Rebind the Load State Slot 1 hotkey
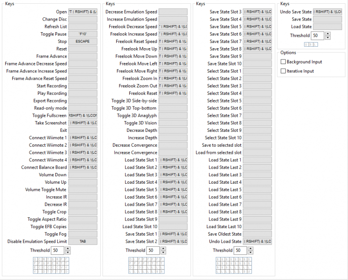 coord(173,160)
